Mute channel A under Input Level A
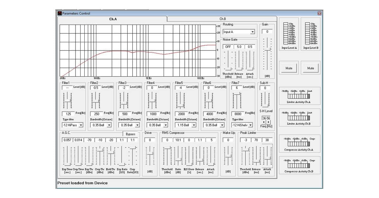 (x=289, y=68)
